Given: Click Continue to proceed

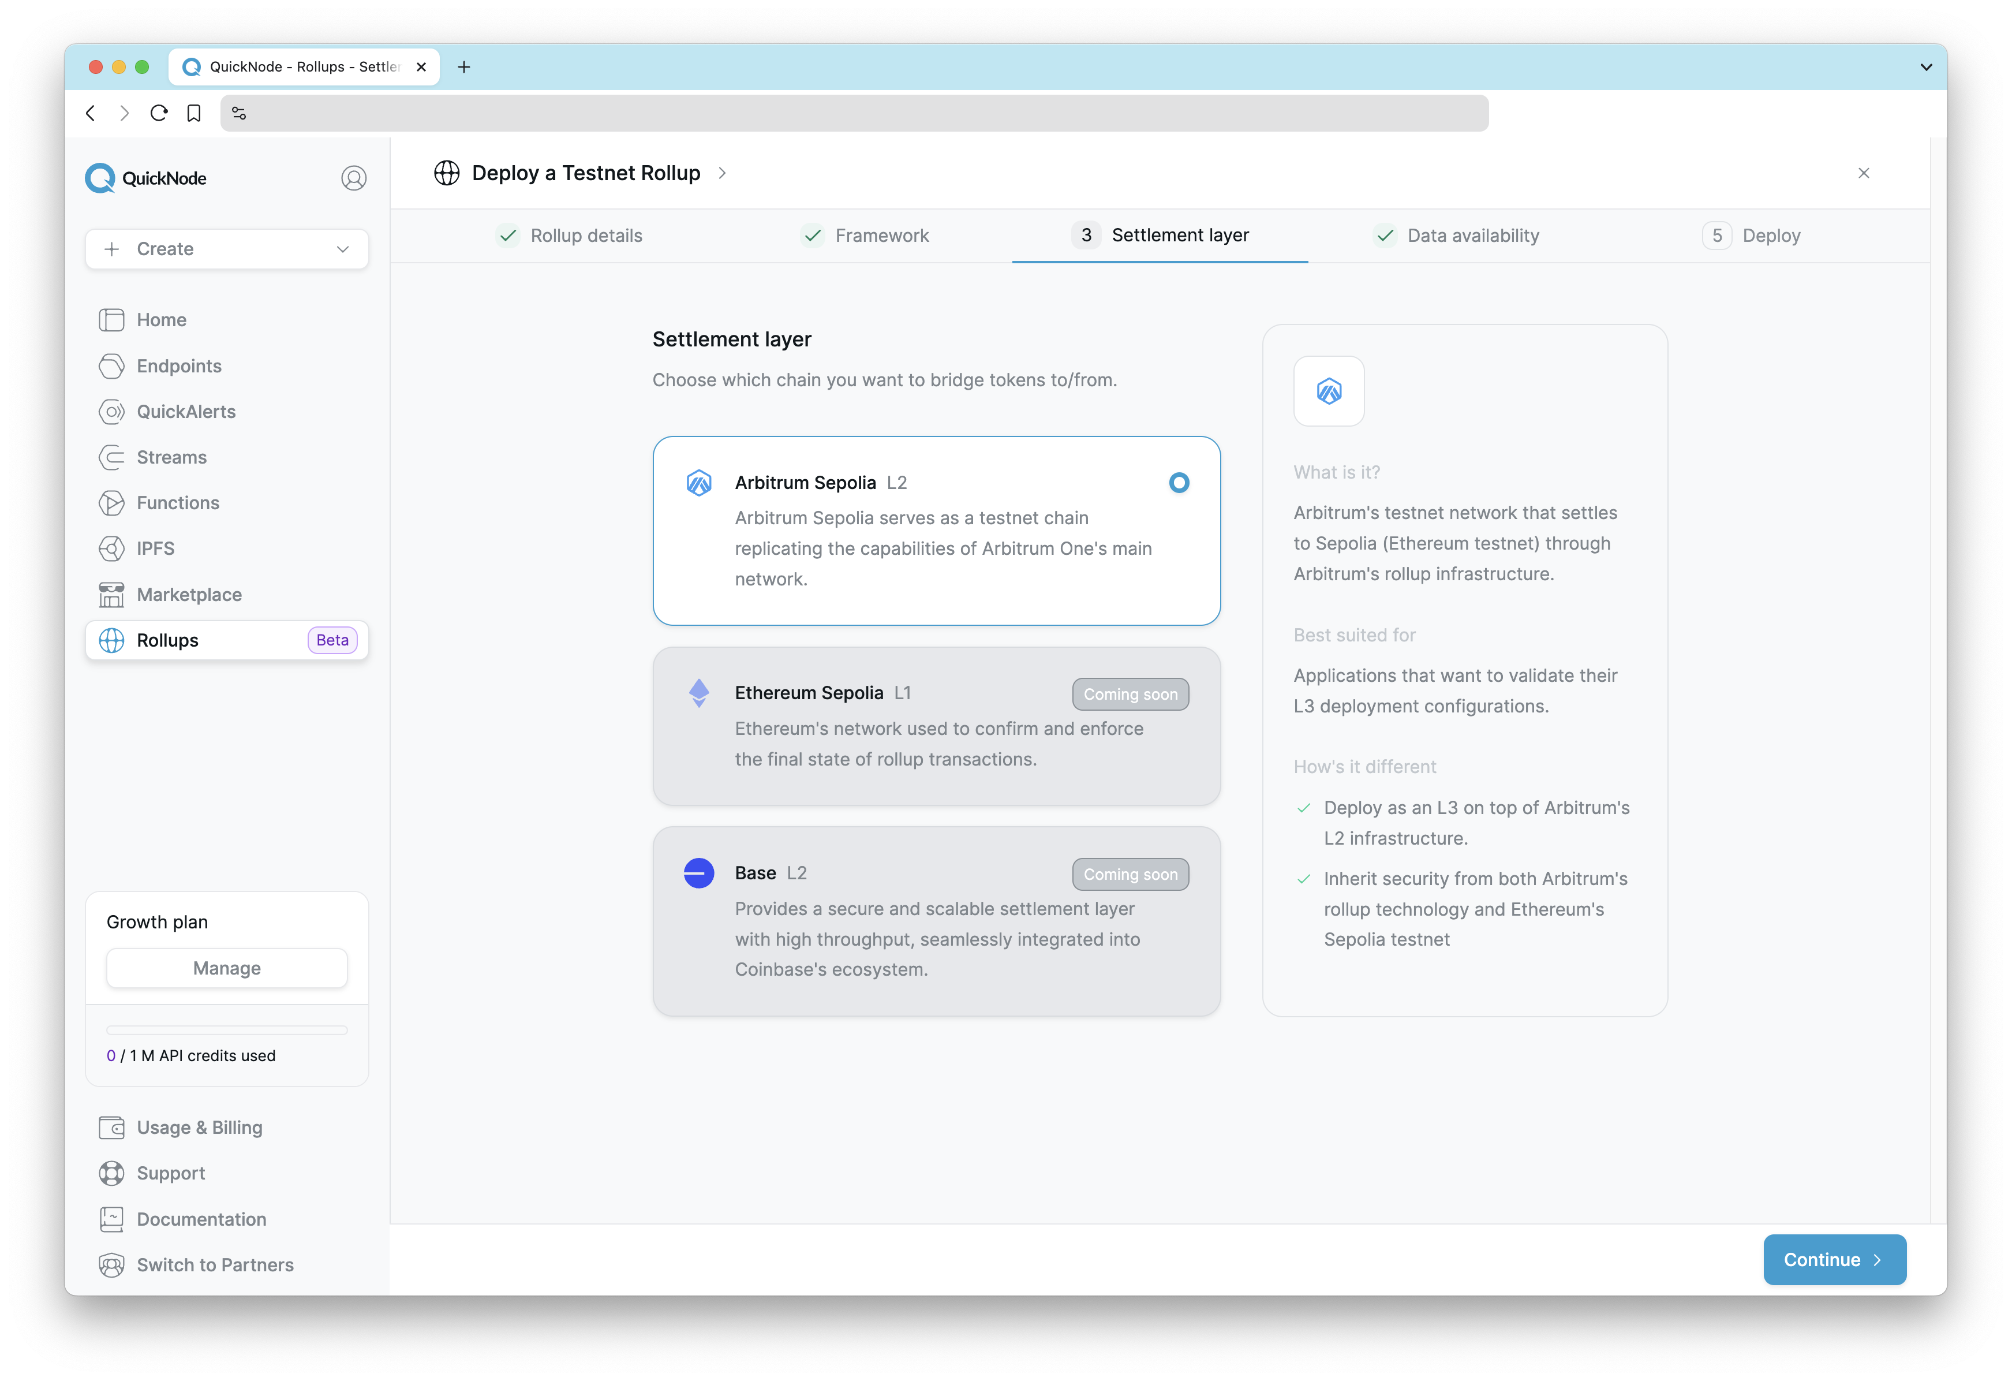Looking at the screenshot, I should click(x=1834, y=1260).
